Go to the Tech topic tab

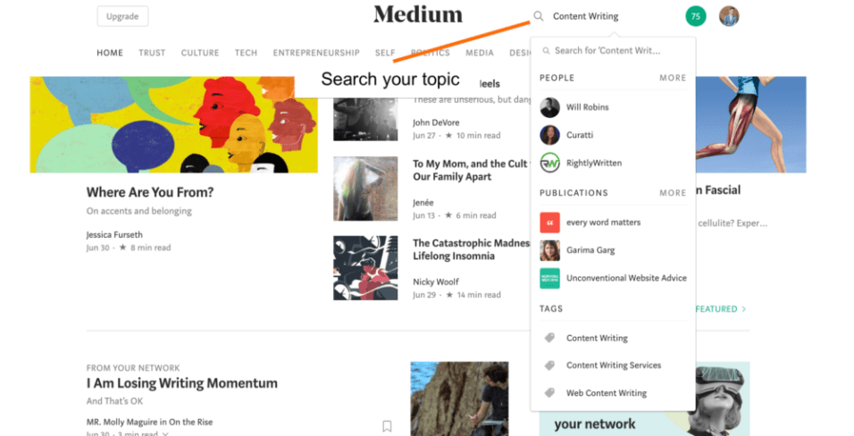[246, 53]
